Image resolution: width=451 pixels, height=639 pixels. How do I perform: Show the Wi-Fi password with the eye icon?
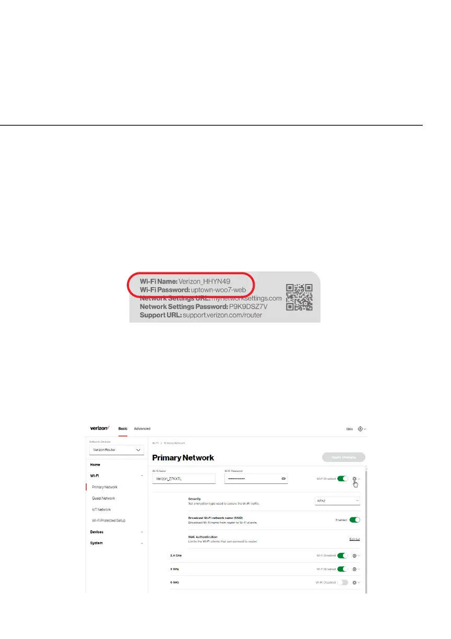(x=283, y=478)
